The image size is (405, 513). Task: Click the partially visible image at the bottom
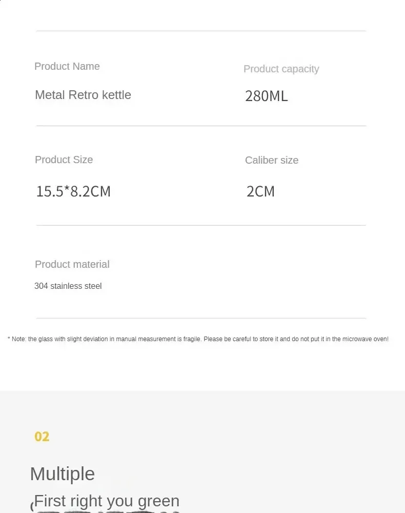(x=106, y=511)
